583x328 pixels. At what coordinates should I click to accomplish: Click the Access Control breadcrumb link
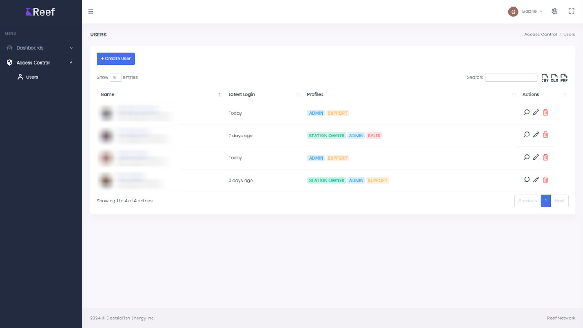(x=540, y=35)
